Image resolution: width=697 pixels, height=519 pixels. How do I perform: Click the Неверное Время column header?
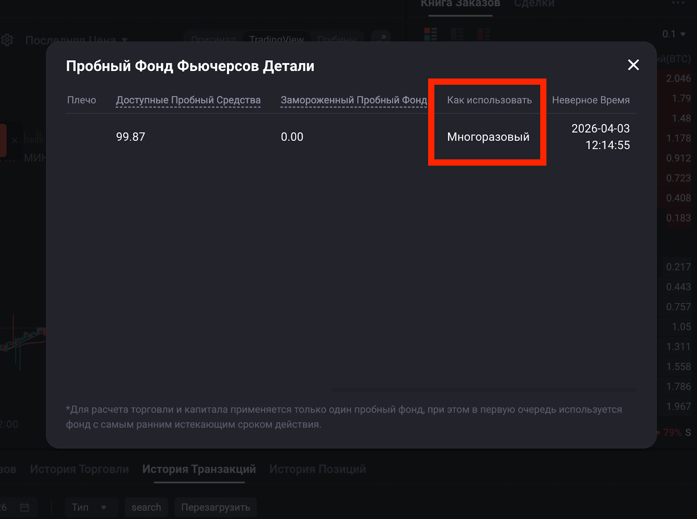coord(591,100)
